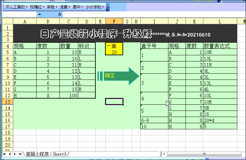Select the 装箱小程序 sheet tab
This screenshot has width=246, height=160.
coord(37,154)
